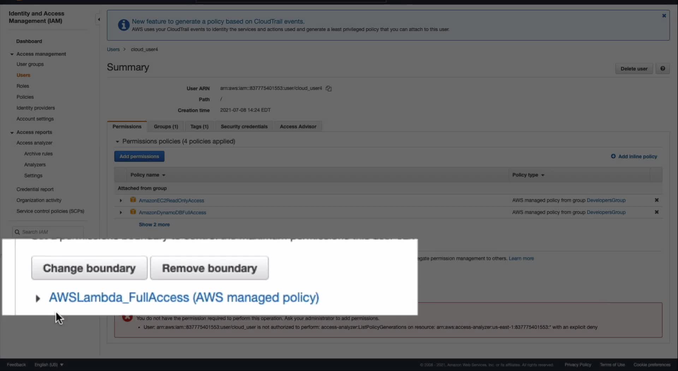The image size is (678, 371).
Task: Open the Access Advisor tab
Action: [x=298, y=127]
